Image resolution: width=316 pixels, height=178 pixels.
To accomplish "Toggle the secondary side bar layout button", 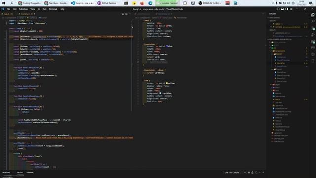I will click(287, 9).
